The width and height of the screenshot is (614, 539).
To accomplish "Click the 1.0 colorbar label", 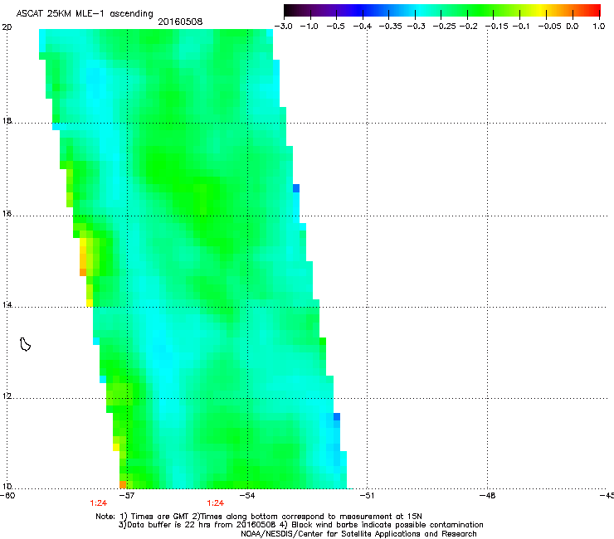I will [599, 27].
